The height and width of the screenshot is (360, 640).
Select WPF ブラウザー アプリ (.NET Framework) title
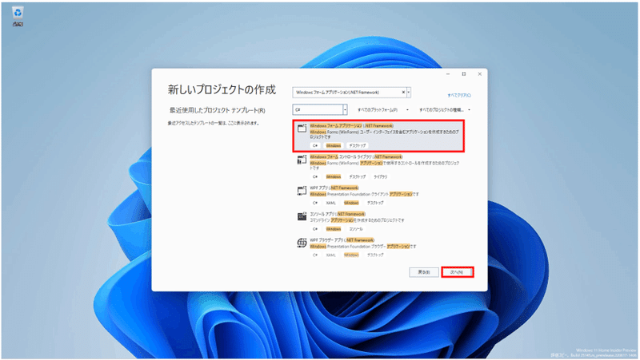pyautogui.click(x=342, y=239)
